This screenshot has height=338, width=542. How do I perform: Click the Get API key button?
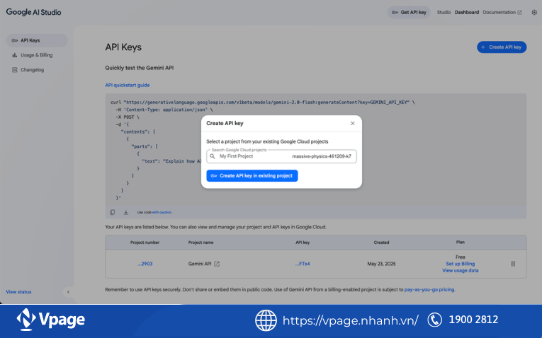[409, 13]
